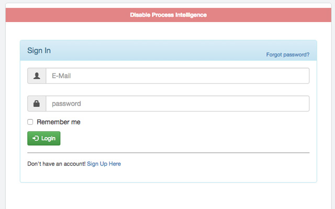Open the Forgot password? link
The width and height of the screenshot is (335, 209).
tap(287, 54)
